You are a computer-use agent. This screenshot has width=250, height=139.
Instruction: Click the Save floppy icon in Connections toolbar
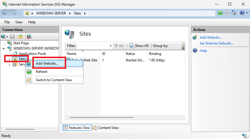[12, 37]
